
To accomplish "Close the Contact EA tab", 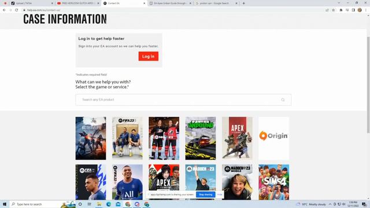I will pos(145,3).
